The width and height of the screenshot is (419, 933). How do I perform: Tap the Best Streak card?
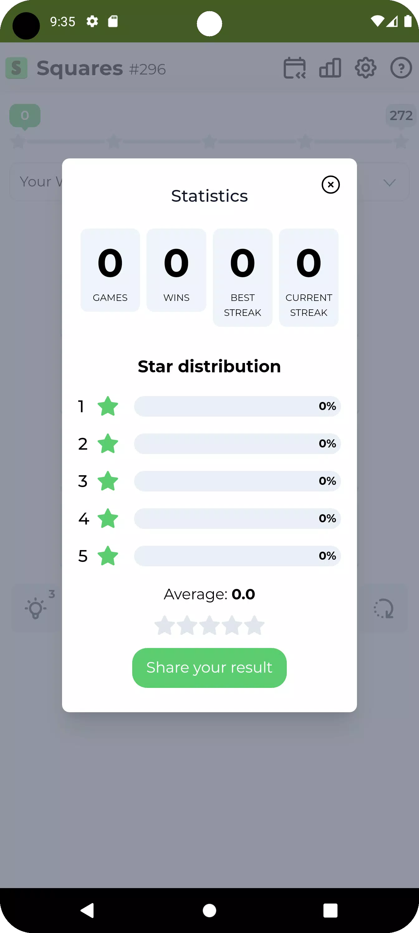(x=242, y=278)
